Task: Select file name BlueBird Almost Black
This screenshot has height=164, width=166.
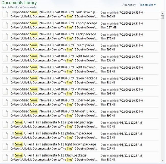Action: coord(54,112)
